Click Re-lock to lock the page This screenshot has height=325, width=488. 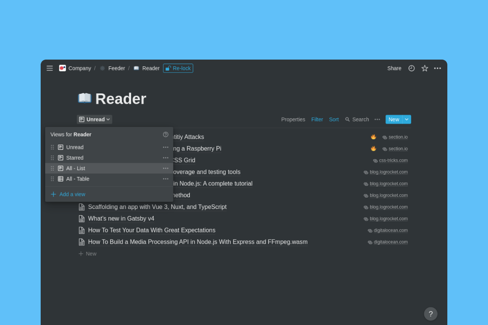178,68
